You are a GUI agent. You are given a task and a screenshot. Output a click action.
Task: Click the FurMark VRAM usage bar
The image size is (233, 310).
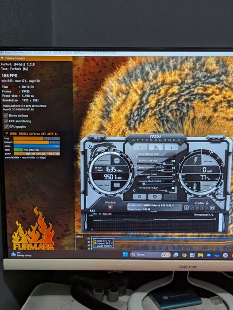click(37, 150)
